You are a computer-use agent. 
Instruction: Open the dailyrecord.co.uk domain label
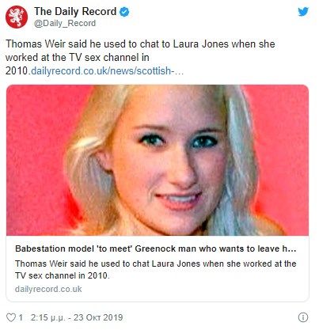pyautogui.click(x=48, y=289)
